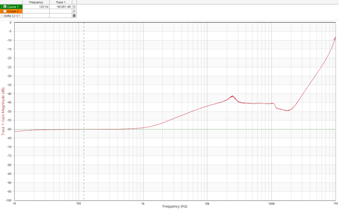The height and width of the screenshot is (211, 339).
Task: Click the Trace 1 column header
Action: pyautogui.click(x=61, y=2)
